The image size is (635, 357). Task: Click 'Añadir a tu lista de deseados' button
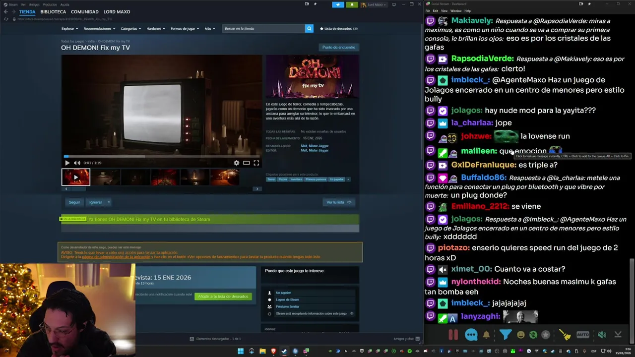[223, 296]
